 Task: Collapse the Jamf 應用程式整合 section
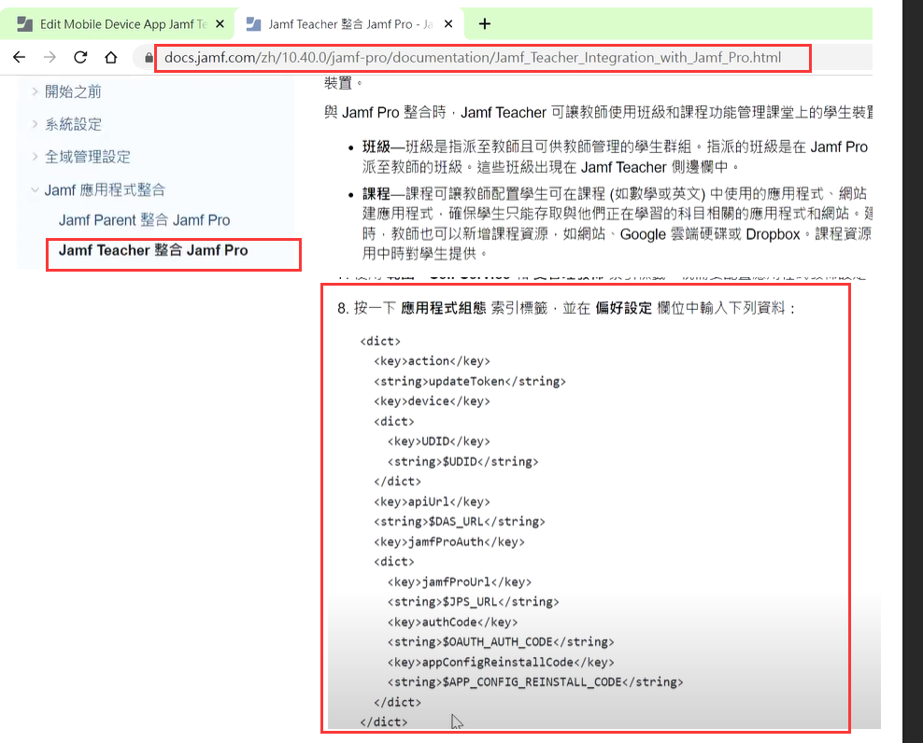[x=35, y=190]
